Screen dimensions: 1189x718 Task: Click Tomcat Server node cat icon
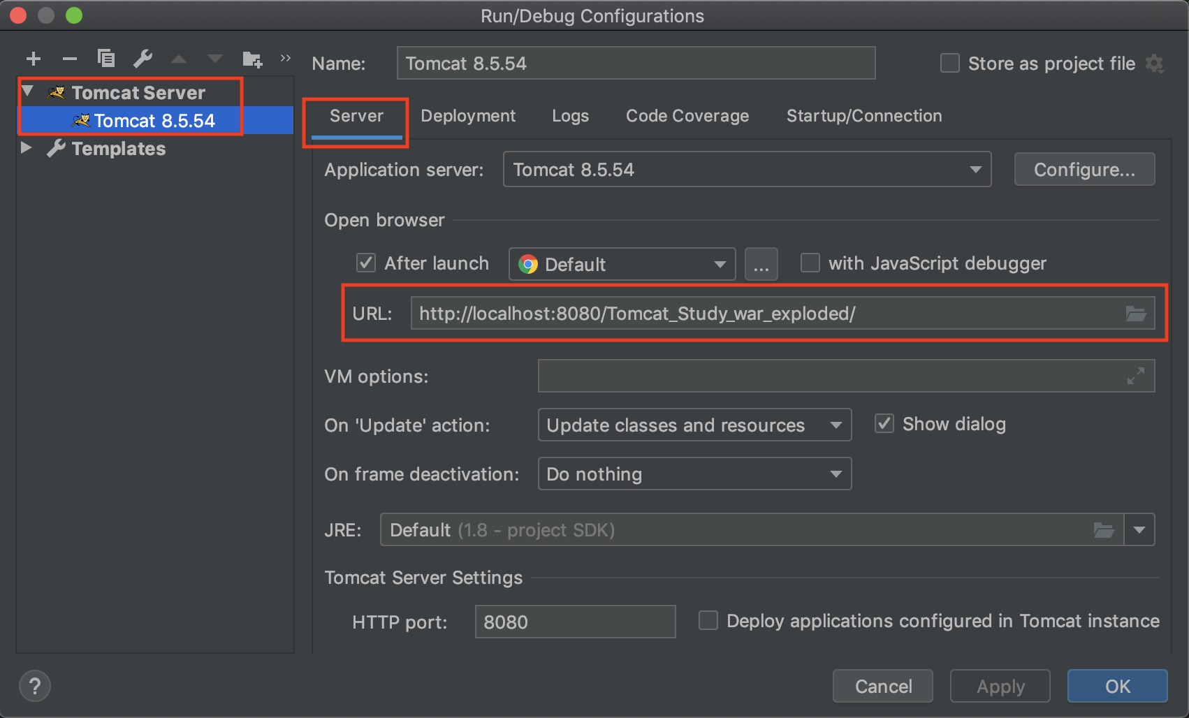56,92
